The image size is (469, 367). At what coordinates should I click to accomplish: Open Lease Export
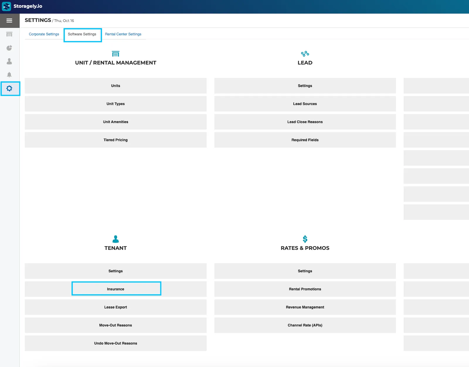(x=115, y=307)
